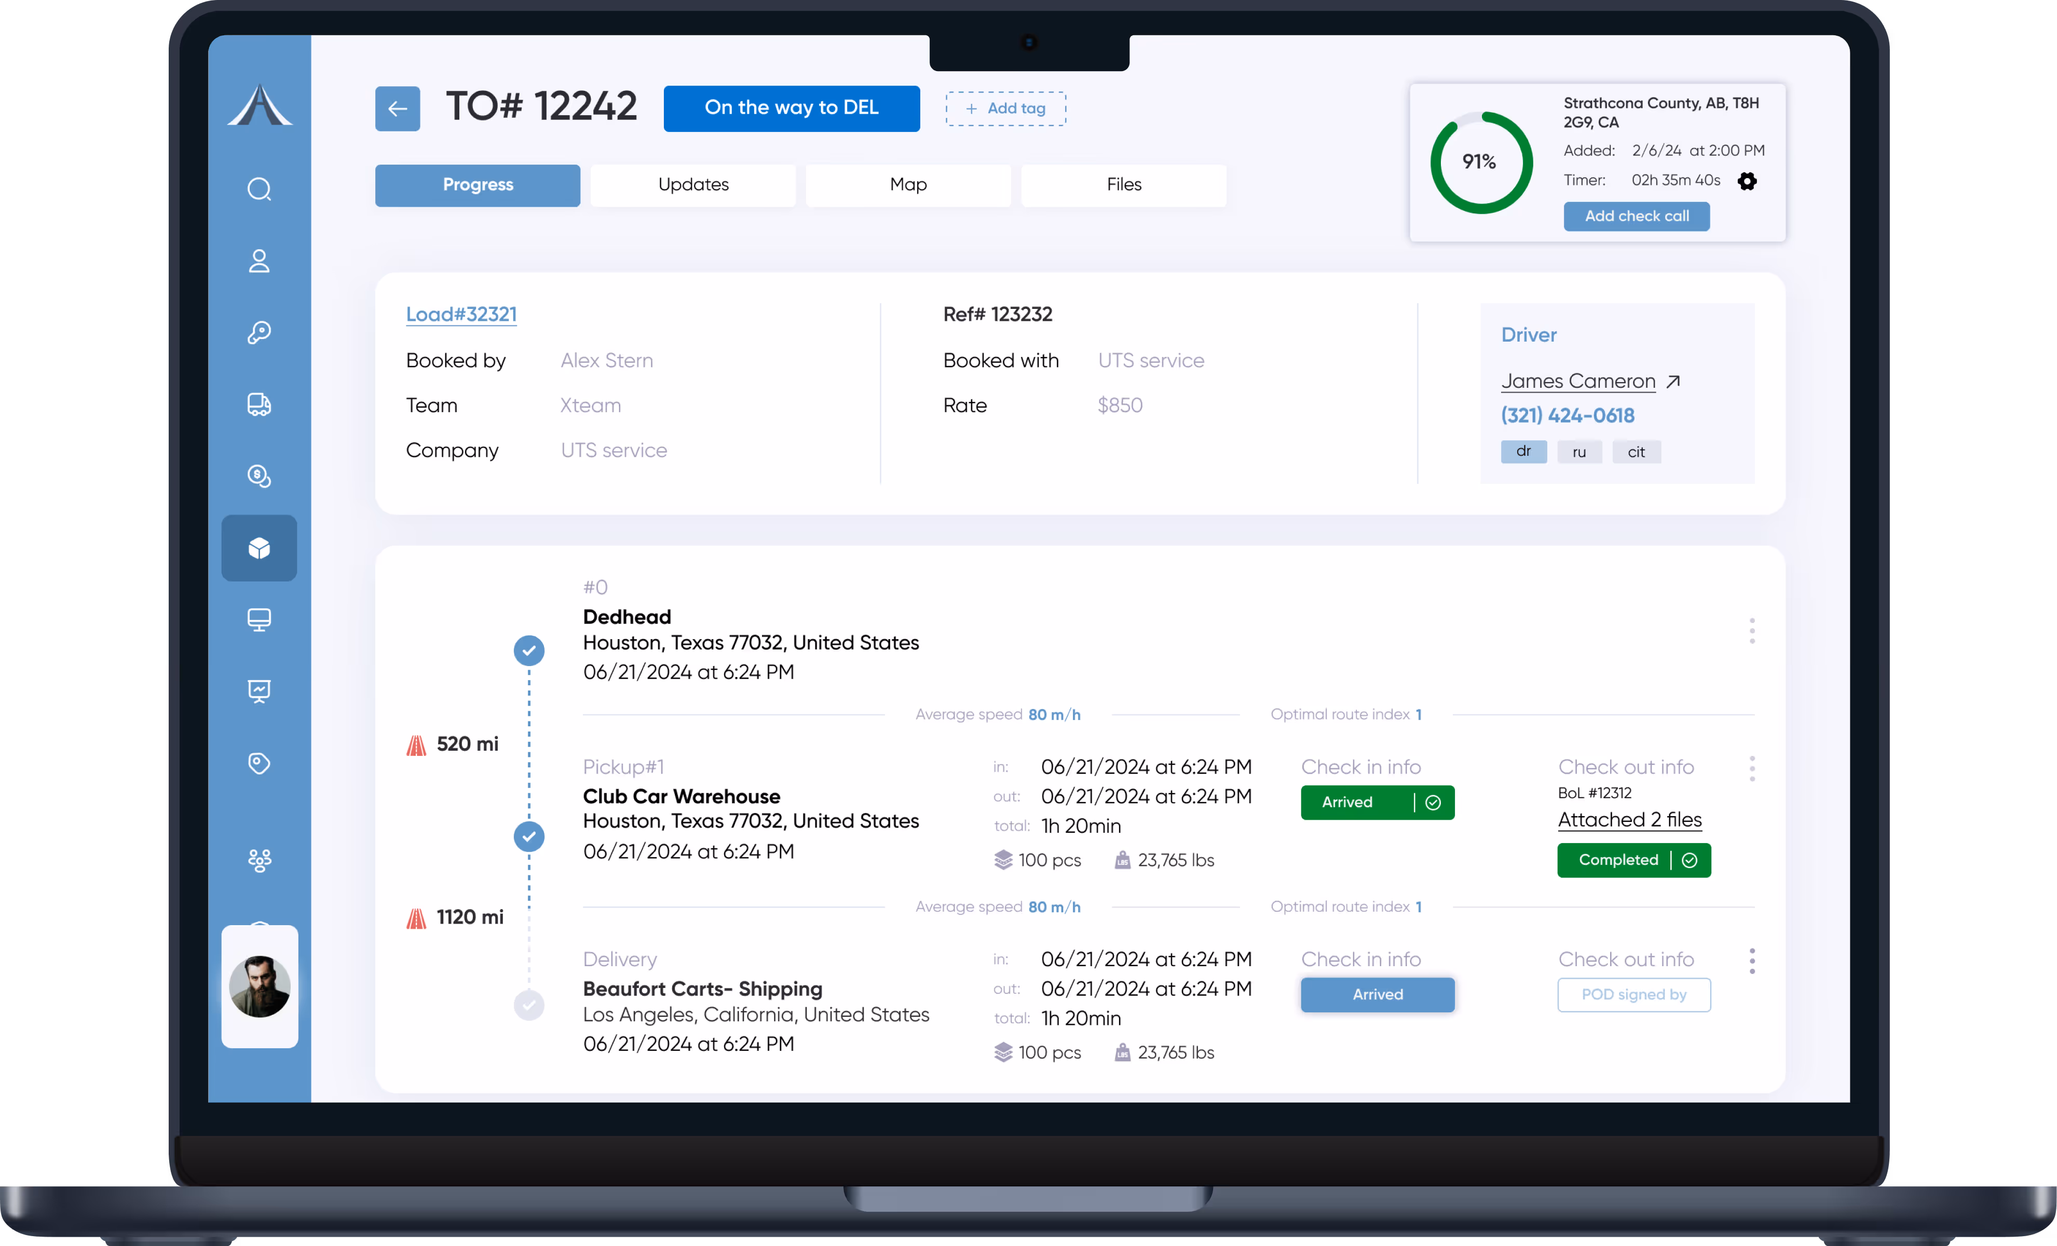Open the timer settings gear icon
The height and width of the screenshot is (1246, 2057).
(1747, 181)
